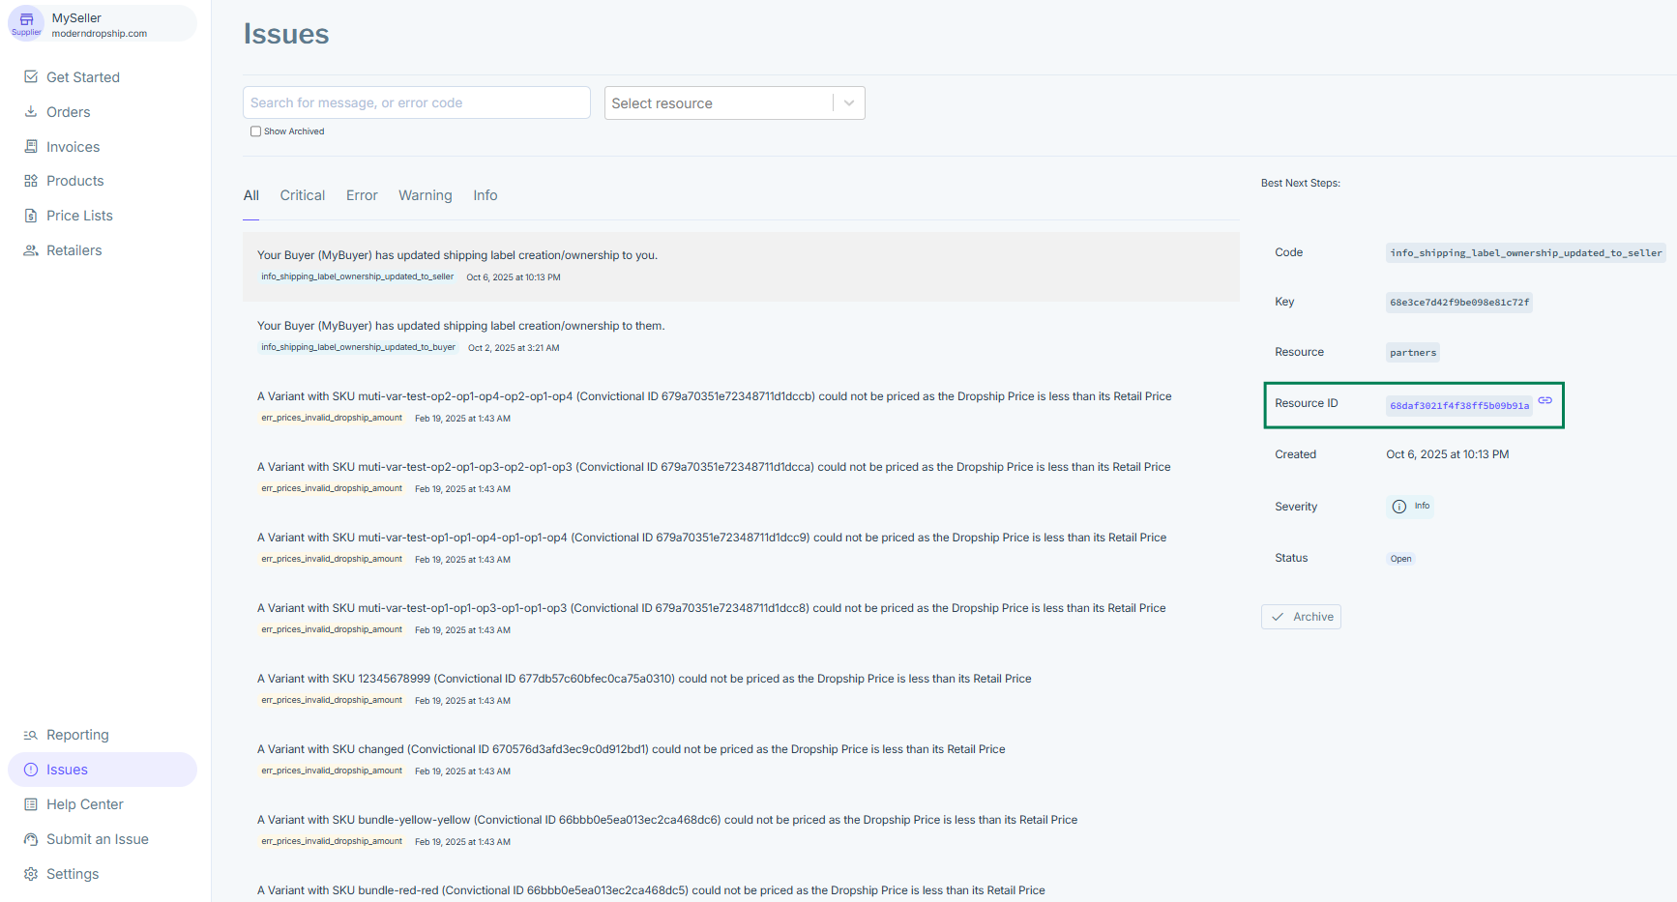Click the Orders download icon in sidebar

(x=31, y=111)
